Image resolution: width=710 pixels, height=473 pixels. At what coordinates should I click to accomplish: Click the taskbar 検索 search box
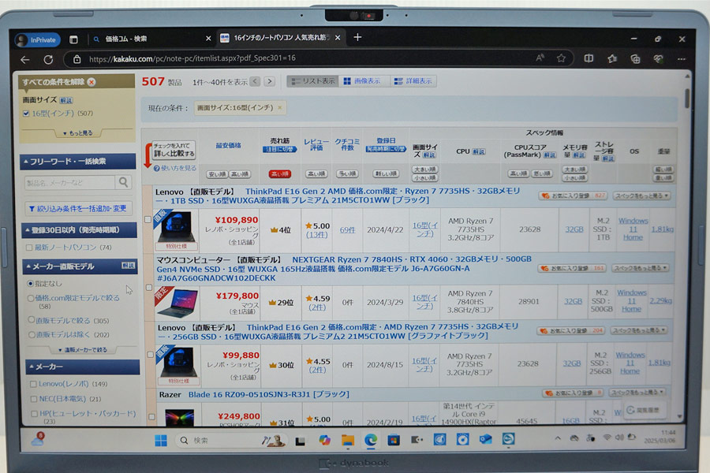point(231,441)
